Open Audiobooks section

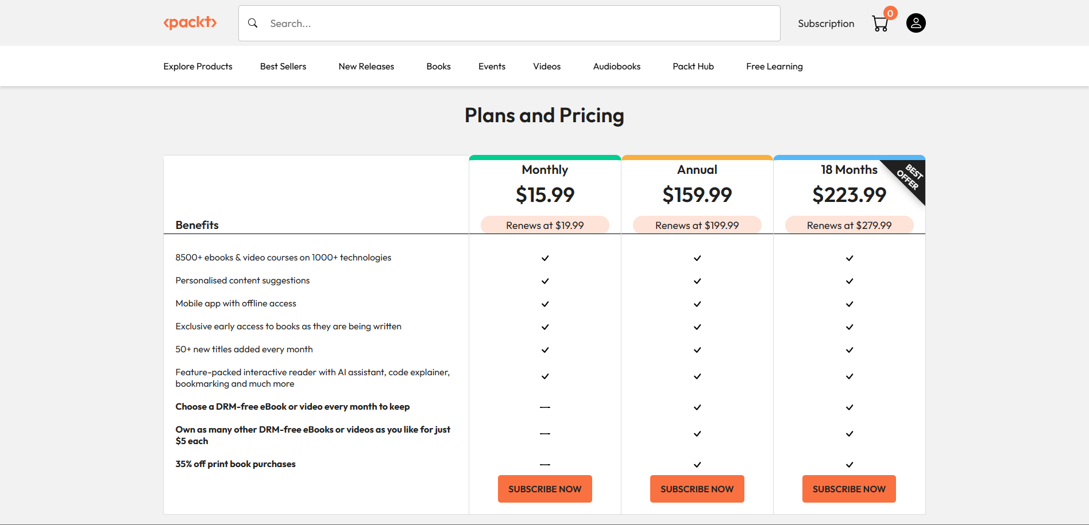click(x=617, y=67)
